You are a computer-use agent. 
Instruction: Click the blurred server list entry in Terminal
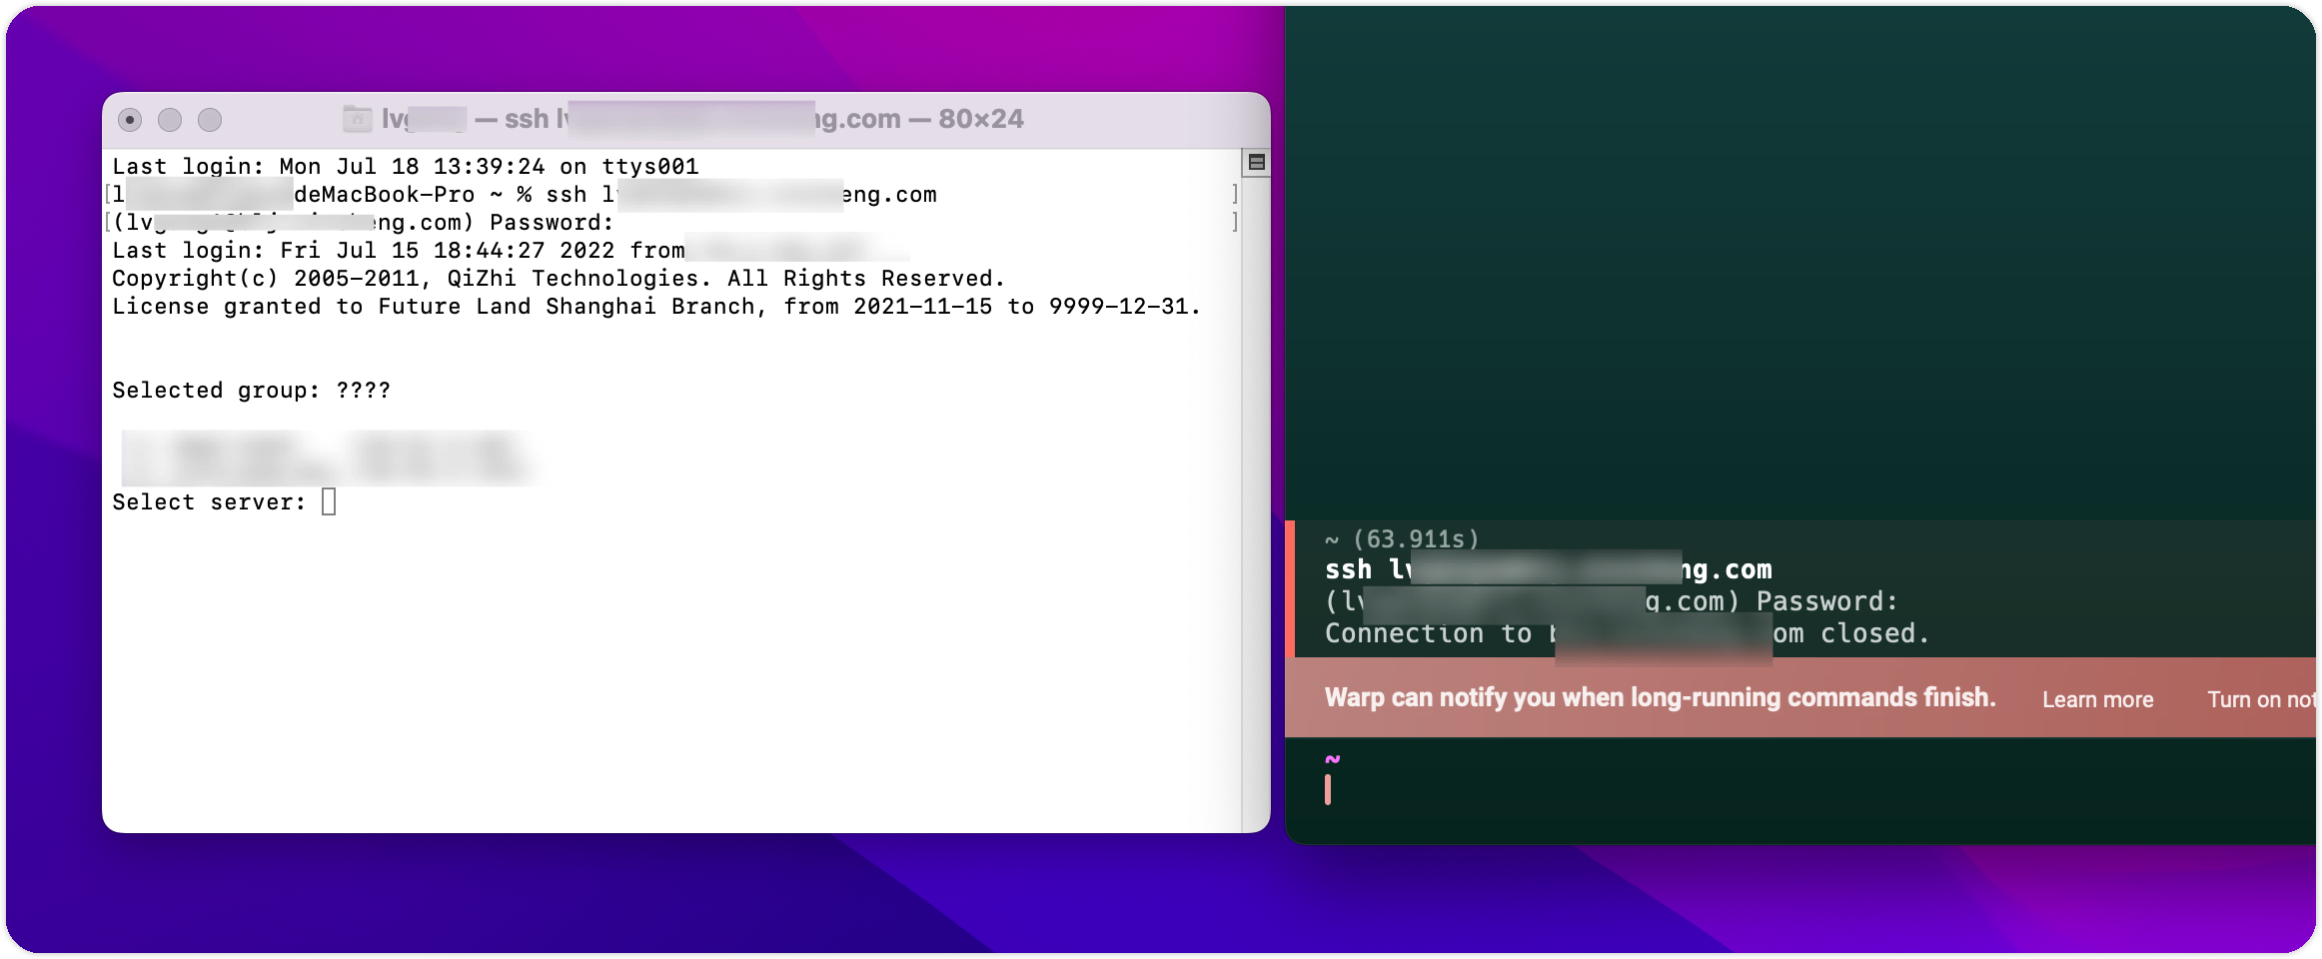(x=330, y=458)
